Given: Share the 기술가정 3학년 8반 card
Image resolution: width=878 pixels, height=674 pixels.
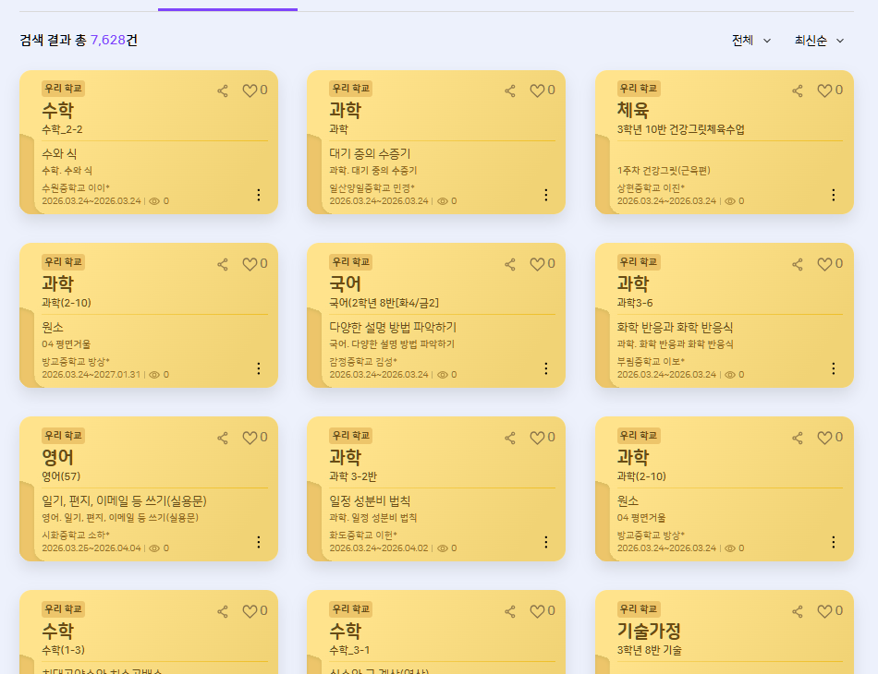Looking at the screenshot, I should pyautogui.click(x=798, y=611).
